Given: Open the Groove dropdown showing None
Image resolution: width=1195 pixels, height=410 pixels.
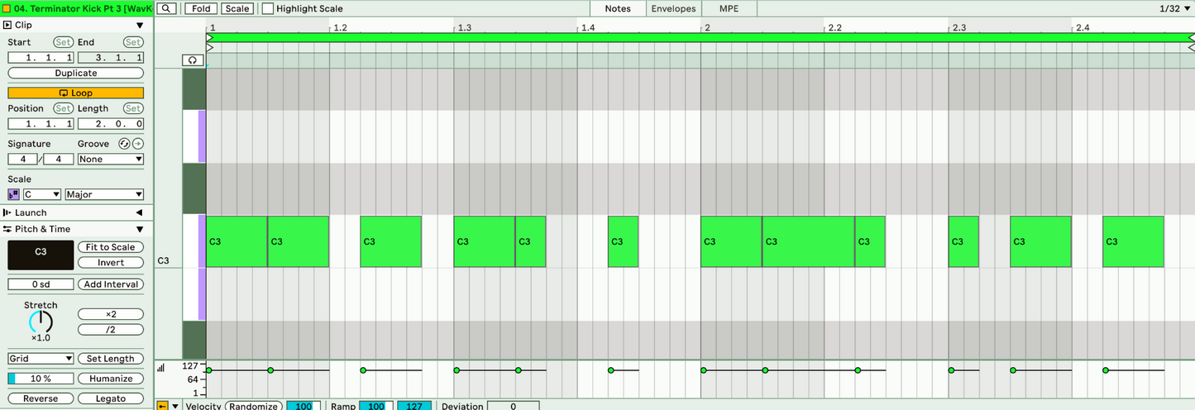Looking at the screenshot, I should 111,159.
